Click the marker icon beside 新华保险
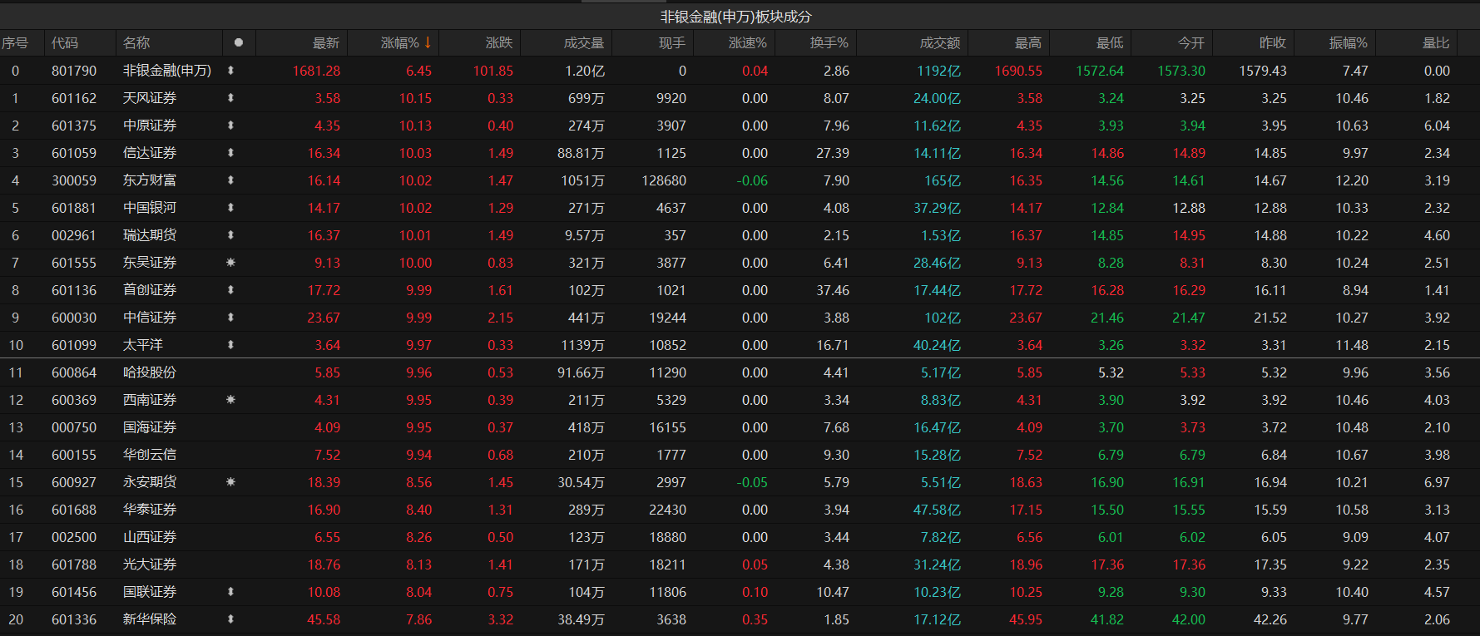The image size is (1480, 636). coord(230,619)
